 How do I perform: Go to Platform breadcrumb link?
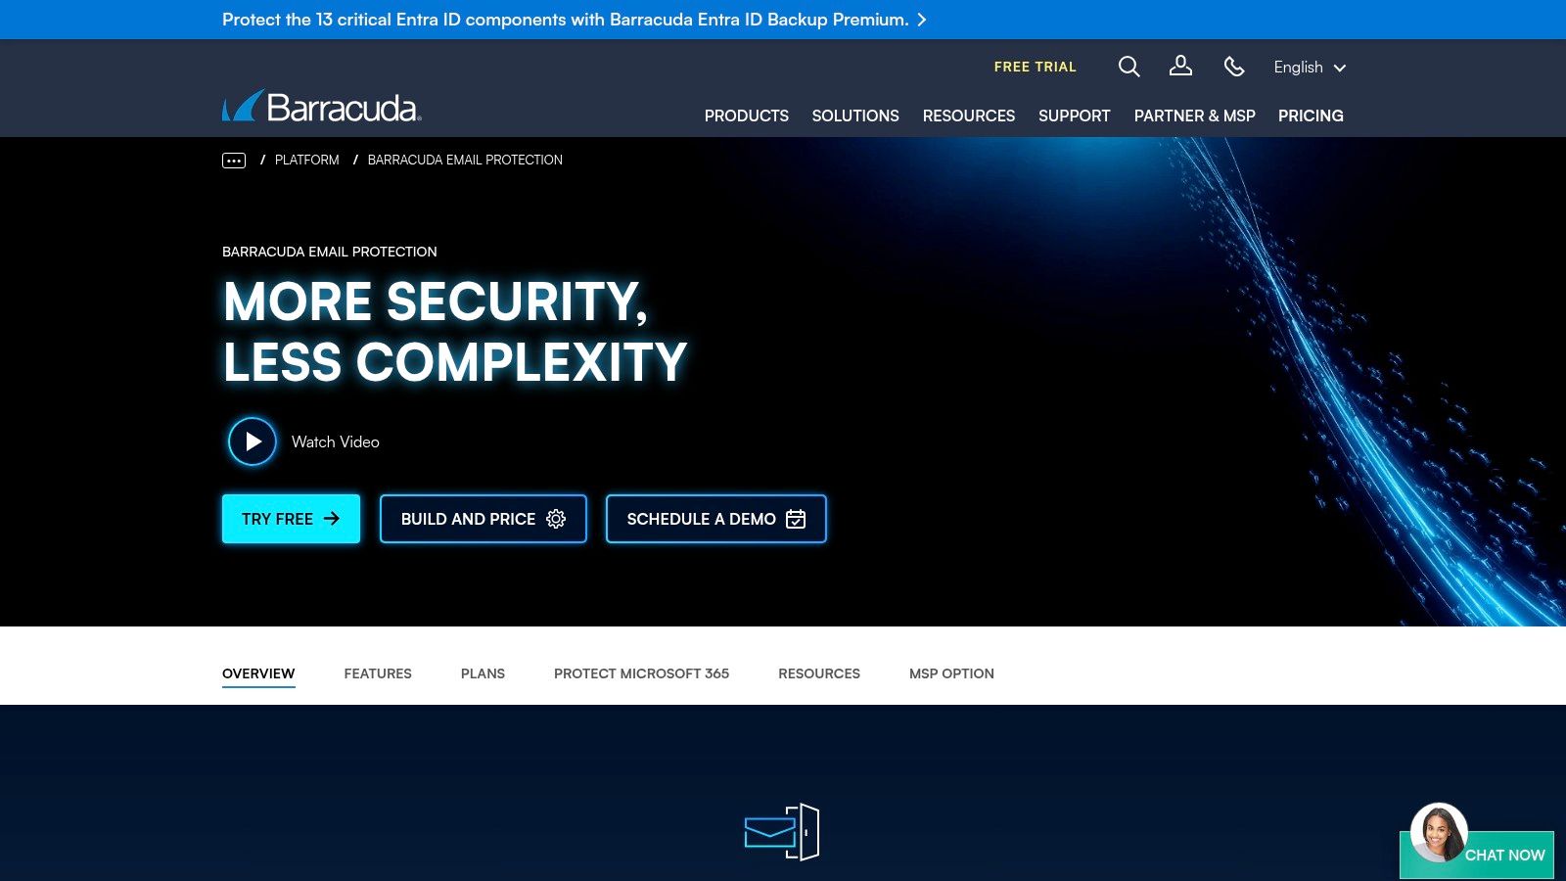click(x=306, y=160)
